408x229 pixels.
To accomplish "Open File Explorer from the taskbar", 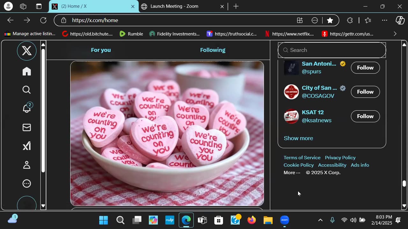I will (x=268, y=220).
